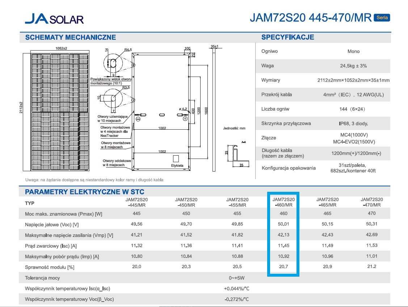Click "Otwory odciekowe w 8 miejscach" label
The image size is (408, 307).
[117, 163]
